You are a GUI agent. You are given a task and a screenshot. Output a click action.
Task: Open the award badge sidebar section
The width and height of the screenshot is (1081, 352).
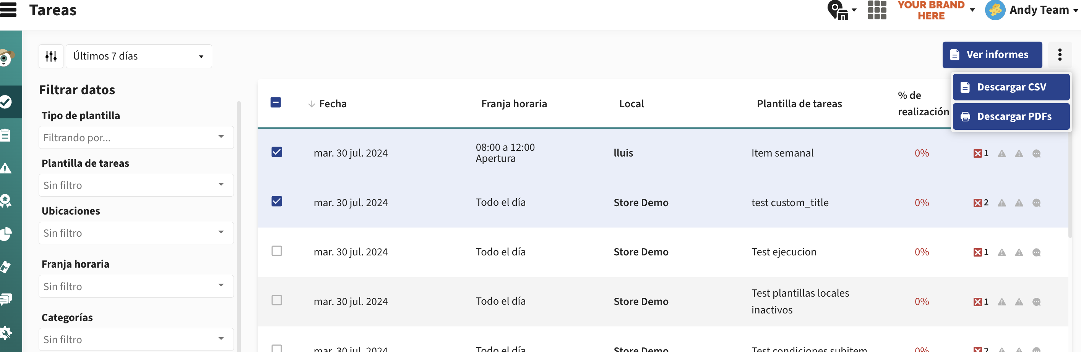[x=5, y=201]
